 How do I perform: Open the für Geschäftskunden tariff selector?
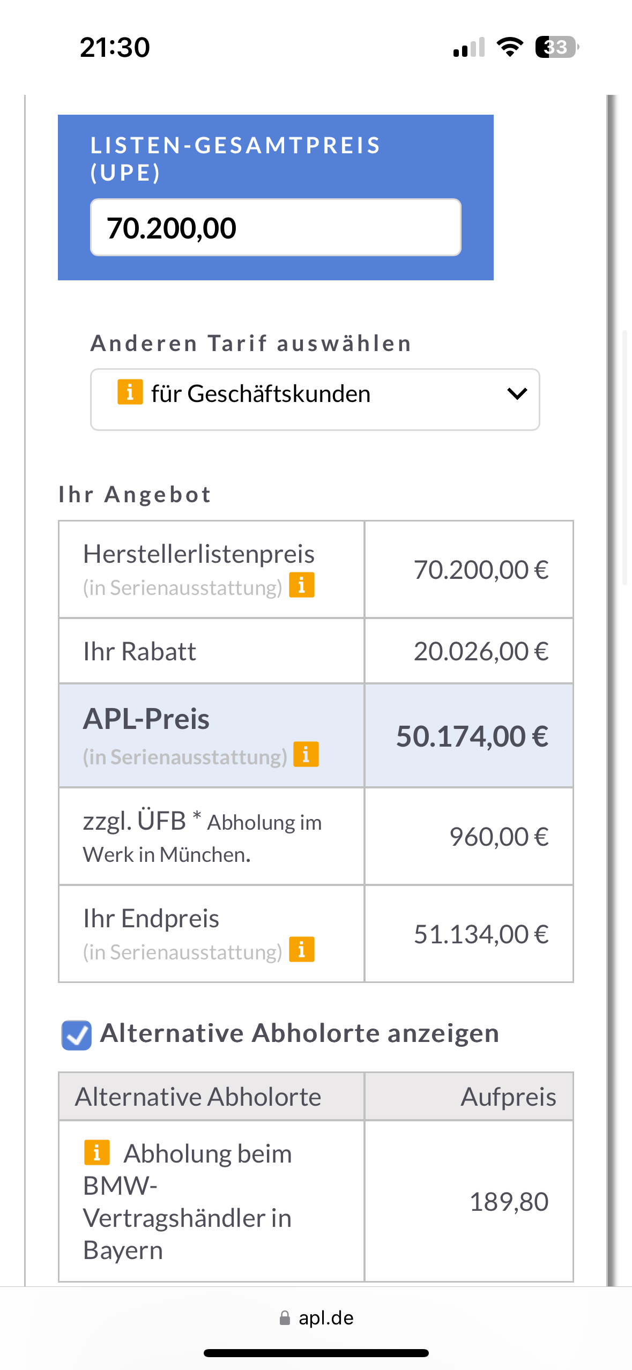pos(315,399)
